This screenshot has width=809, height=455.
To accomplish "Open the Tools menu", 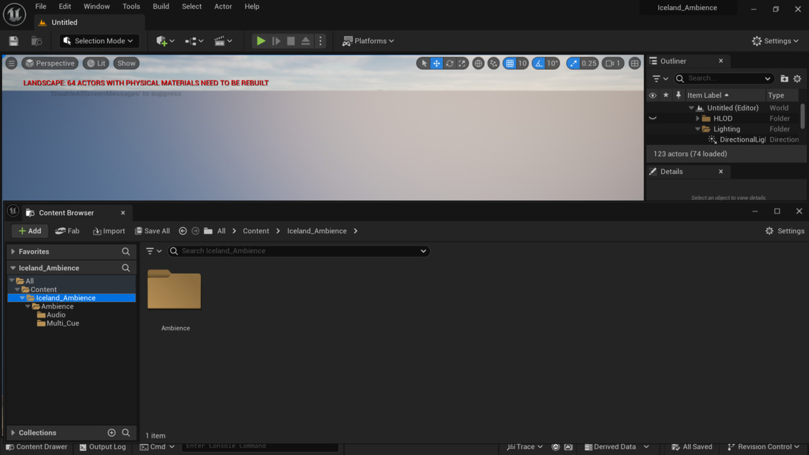I will [131, 7].
